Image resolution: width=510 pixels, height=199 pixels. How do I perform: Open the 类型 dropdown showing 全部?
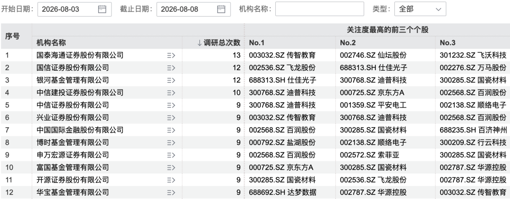coord(420,9)
